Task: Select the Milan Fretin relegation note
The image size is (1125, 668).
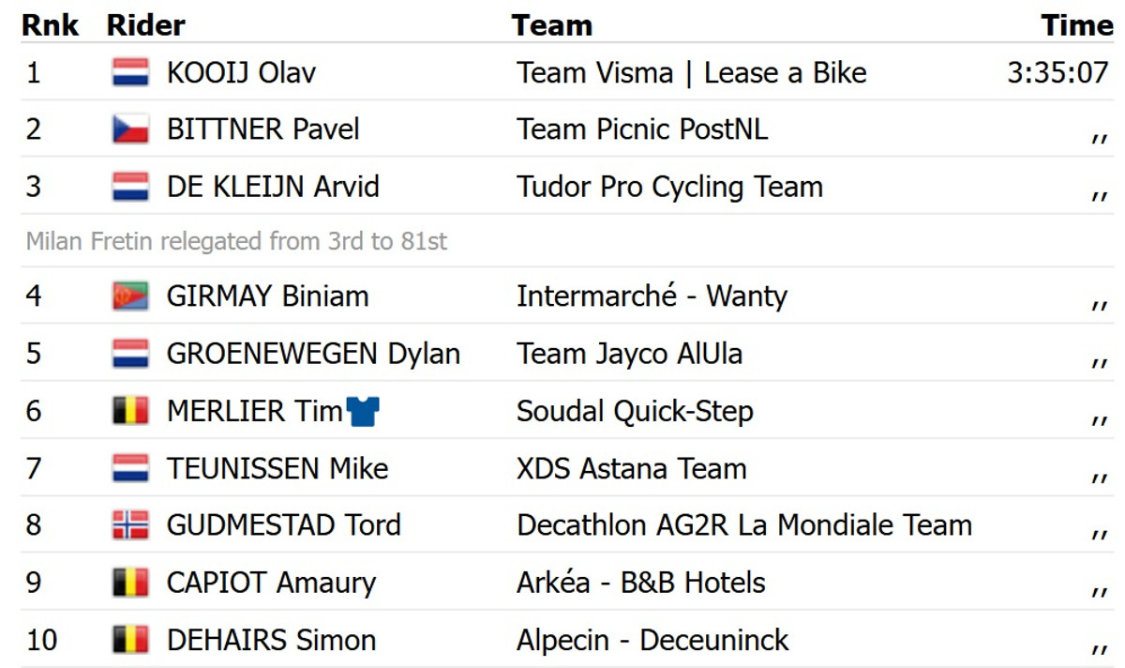Action: point(236,242)
